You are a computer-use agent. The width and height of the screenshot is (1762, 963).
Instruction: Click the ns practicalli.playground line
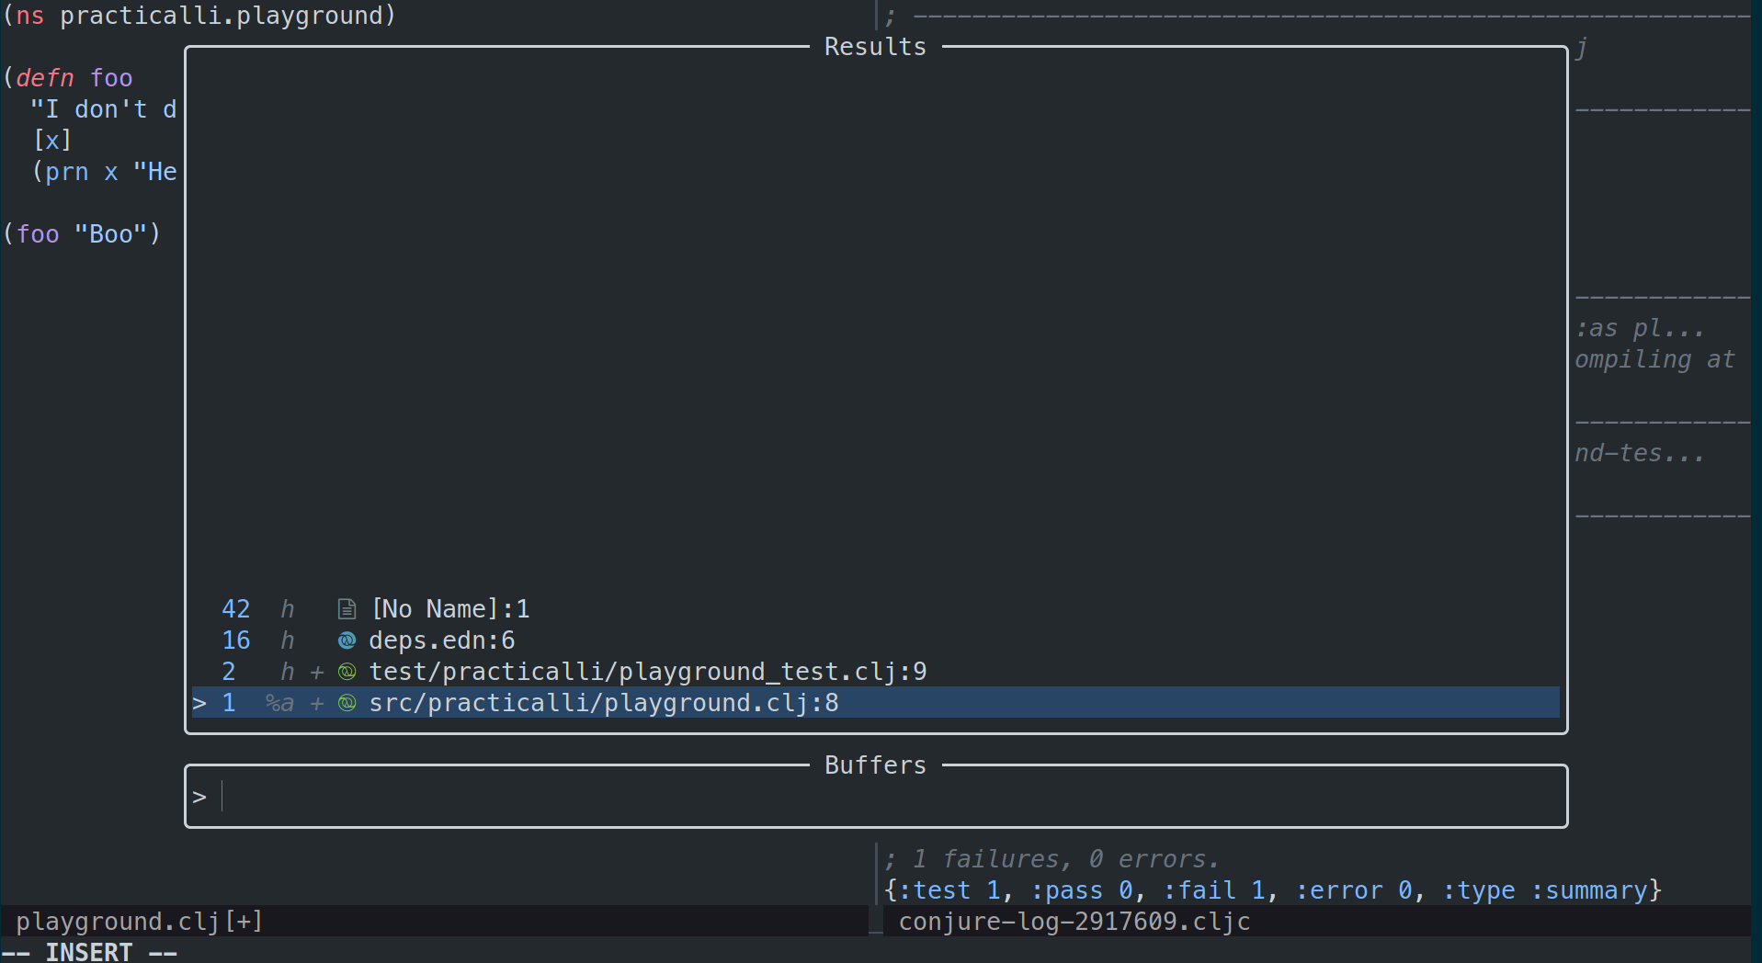click(x=199, y=16)
